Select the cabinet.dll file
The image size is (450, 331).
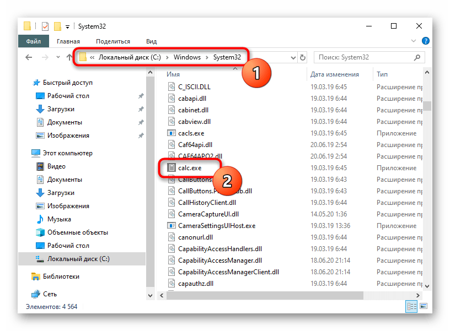tap(194, 110)
